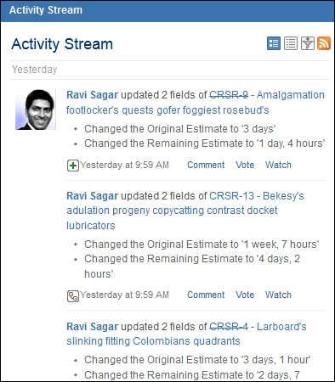Open CRSR-4 Larboard's slinking issue link
The height and width of the screenshot is (382, 335).
tap(186, 334)
